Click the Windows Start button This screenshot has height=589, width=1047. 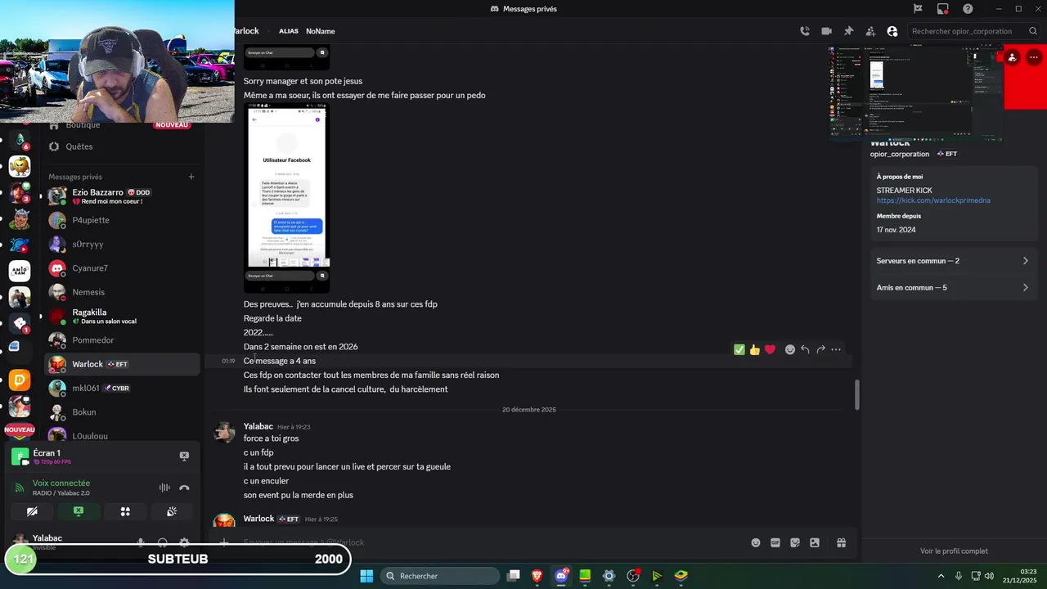pyautogui.click(x=366, y=576)
